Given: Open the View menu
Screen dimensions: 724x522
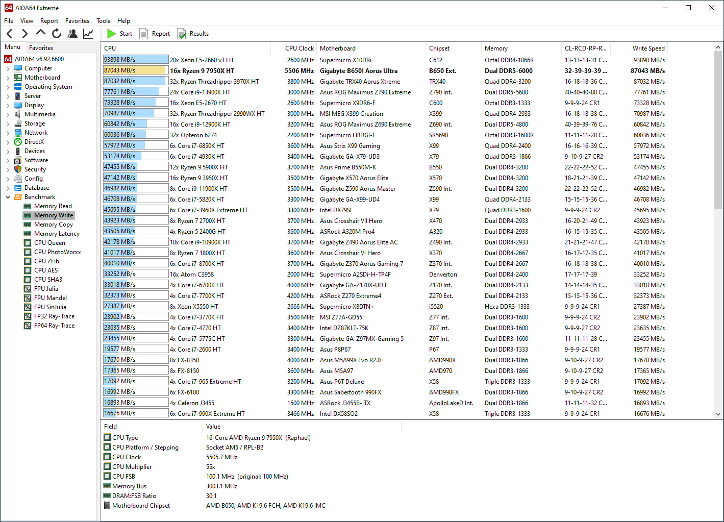Looking at the screenshot, I should click(27, 21).
